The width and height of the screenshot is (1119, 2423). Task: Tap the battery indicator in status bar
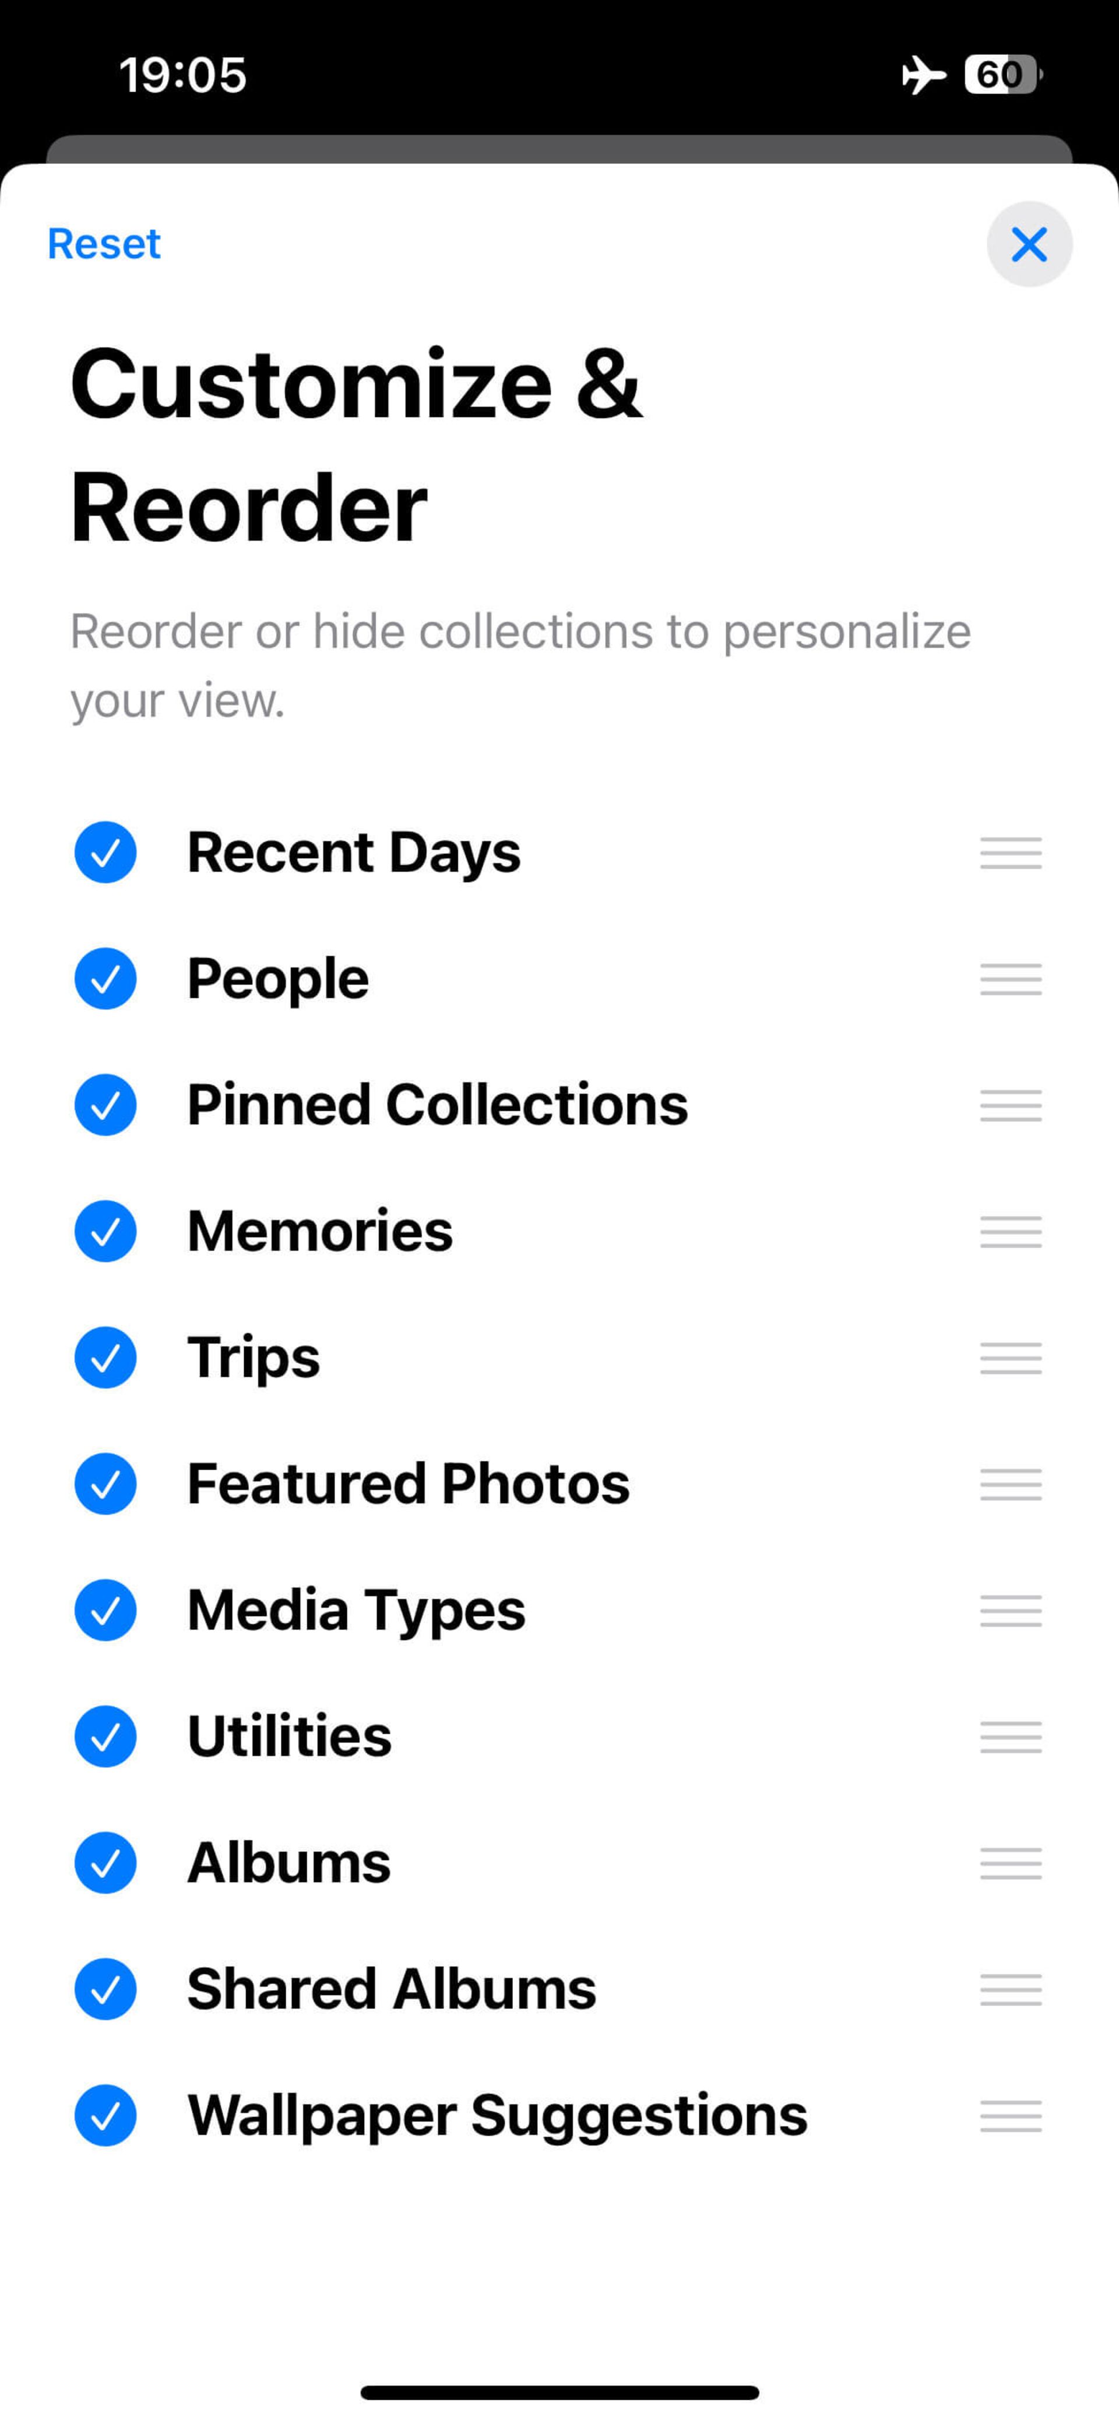coord(1002,75)
